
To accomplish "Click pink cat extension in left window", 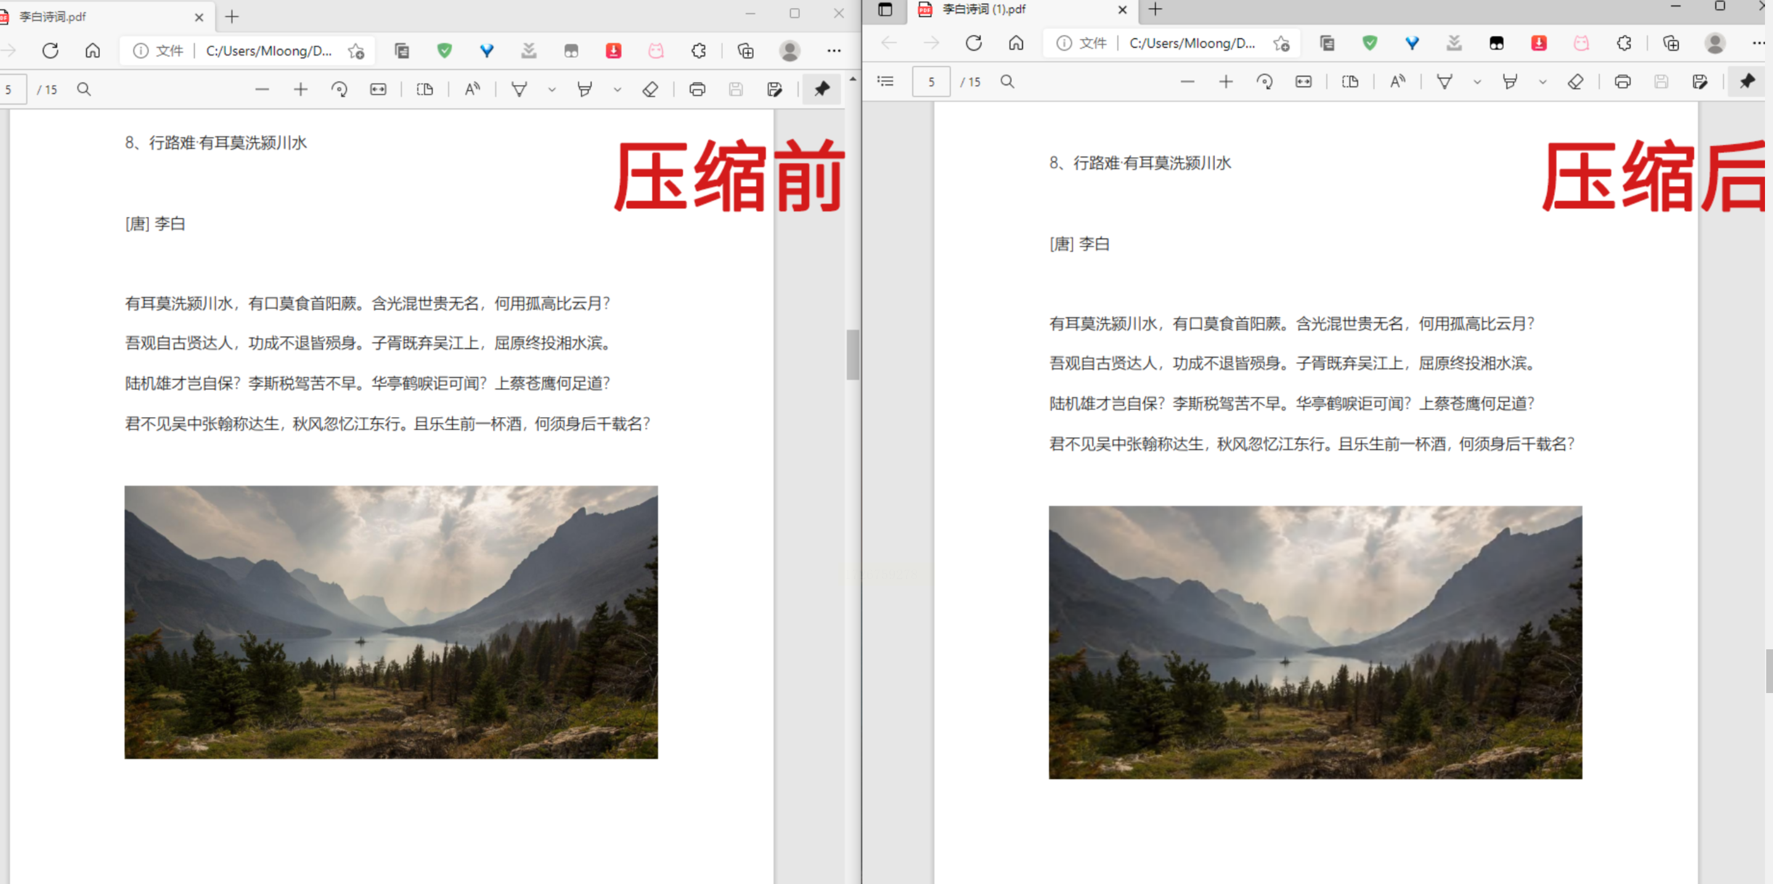I will pos(656,51).
